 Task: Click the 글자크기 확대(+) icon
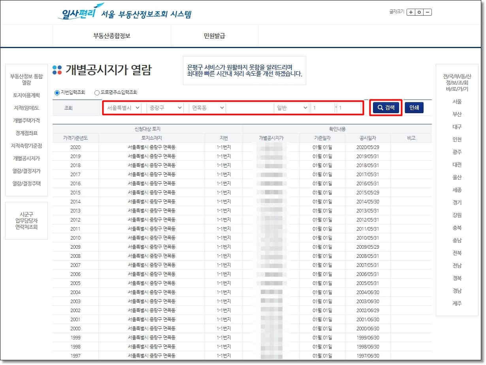click(411, 12)
